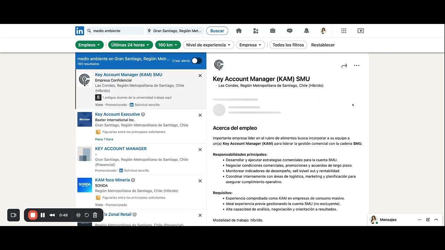The width and height of the screenshot is (445, 250).
Task: Click the medio ambiente search field
Action: click(x=115, y=31)
